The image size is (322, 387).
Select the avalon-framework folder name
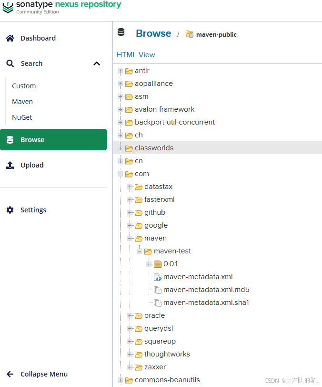164,109
